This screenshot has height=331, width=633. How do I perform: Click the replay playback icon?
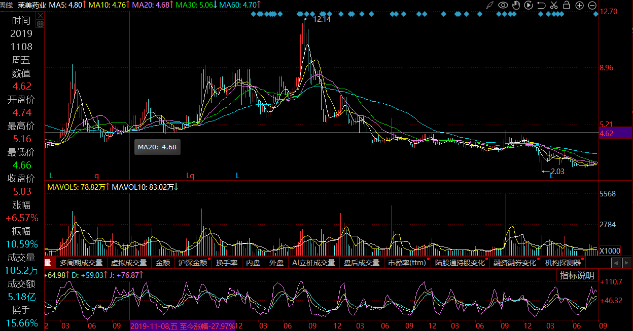click(x=529, y=6)
